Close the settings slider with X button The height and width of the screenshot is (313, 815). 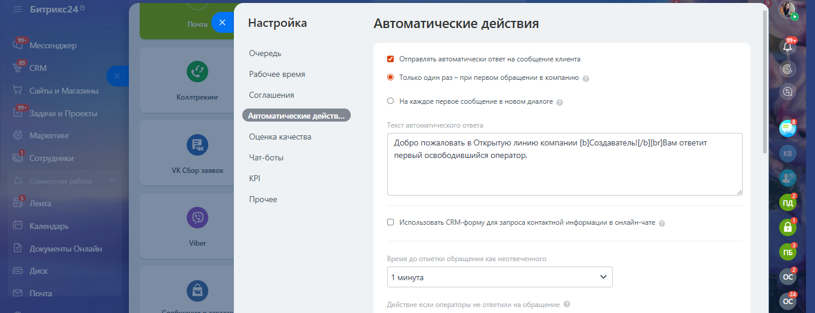(x=222, y=23)
